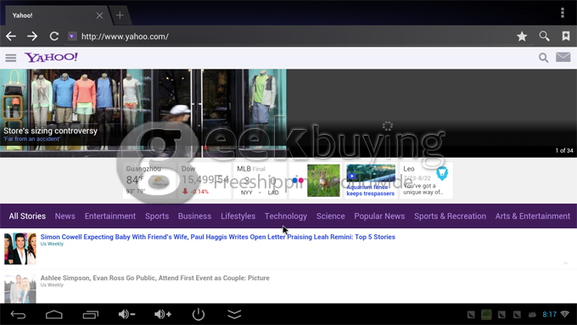Select the Science category
Screen dimensions: 577x325
(x=330, y=216)
